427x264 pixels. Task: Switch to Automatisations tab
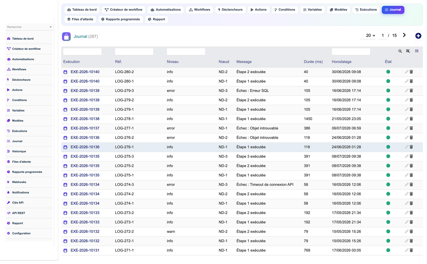tap(165, 10)
